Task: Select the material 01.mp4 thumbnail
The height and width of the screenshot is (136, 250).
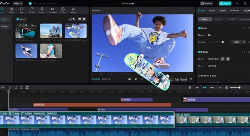Action: (51, 51)
